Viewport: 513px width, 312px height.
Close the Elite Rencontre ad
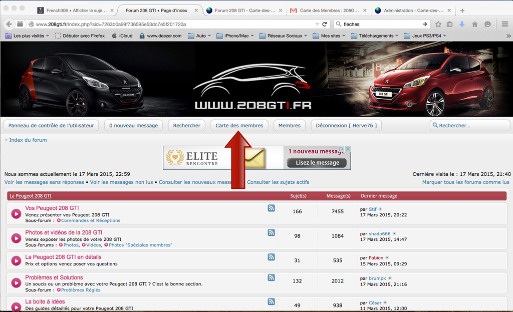348,149
